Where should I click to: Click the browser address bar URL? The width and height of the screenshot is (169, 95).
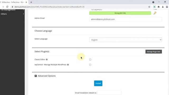[49, 7]
